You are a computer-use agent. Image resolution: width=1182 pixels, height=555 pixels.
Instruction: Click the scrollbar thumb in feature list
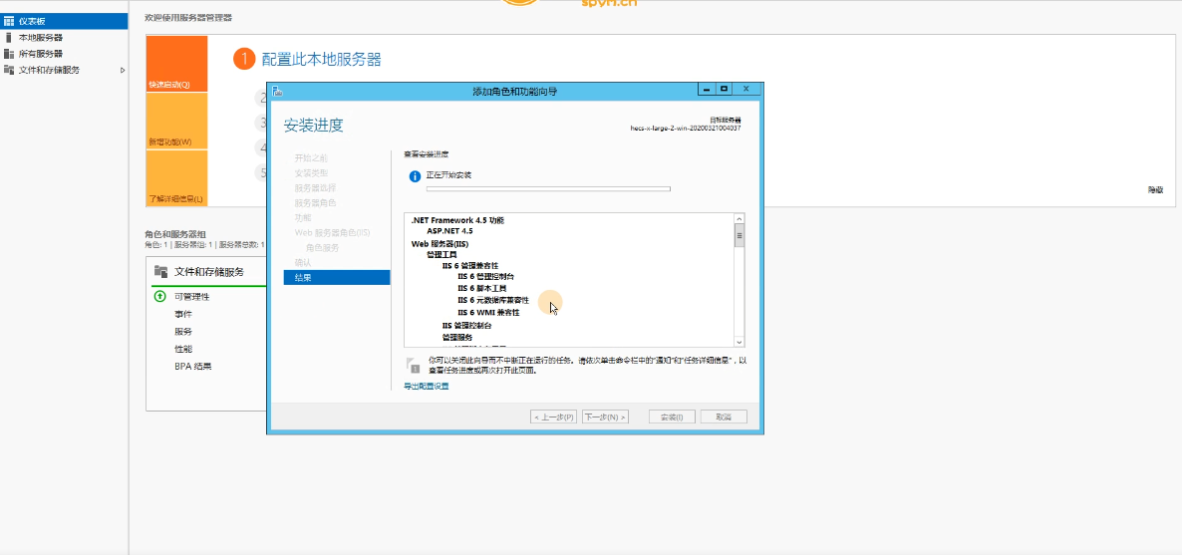point(739,235)
